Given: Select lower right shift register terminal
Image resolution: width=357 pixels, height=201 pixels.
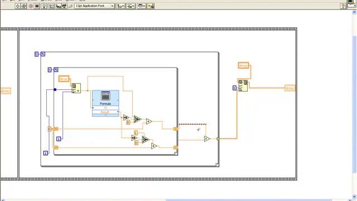Looking at the screenshot, I should point(175,147).
